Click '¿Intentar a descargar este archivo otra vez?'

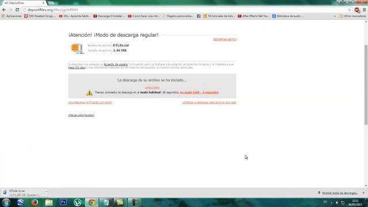[x=209, y=102]
